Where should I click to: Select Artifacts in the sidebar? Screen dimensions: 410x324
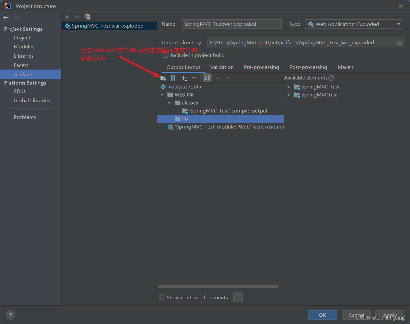click(30, 74)
